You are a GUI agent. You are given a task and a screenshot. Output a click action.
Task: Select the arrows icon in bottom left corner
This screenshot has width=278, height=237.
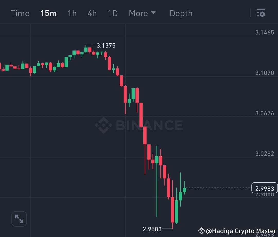(19, 218)
